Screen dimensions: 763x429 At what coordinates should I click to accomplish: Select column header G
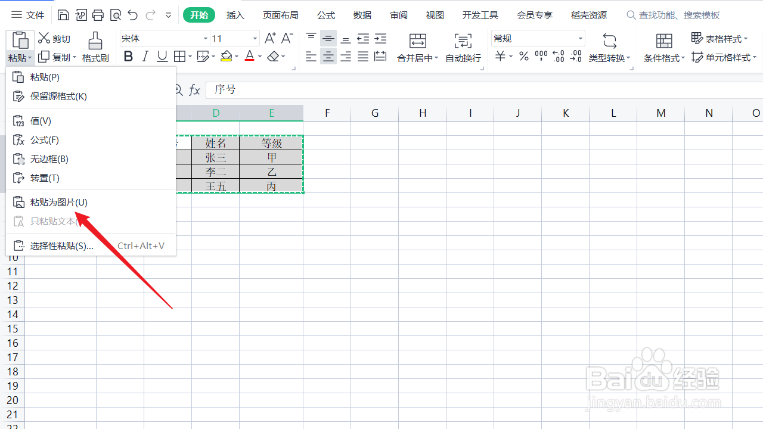pyautogui.click(x=375, y=113)
